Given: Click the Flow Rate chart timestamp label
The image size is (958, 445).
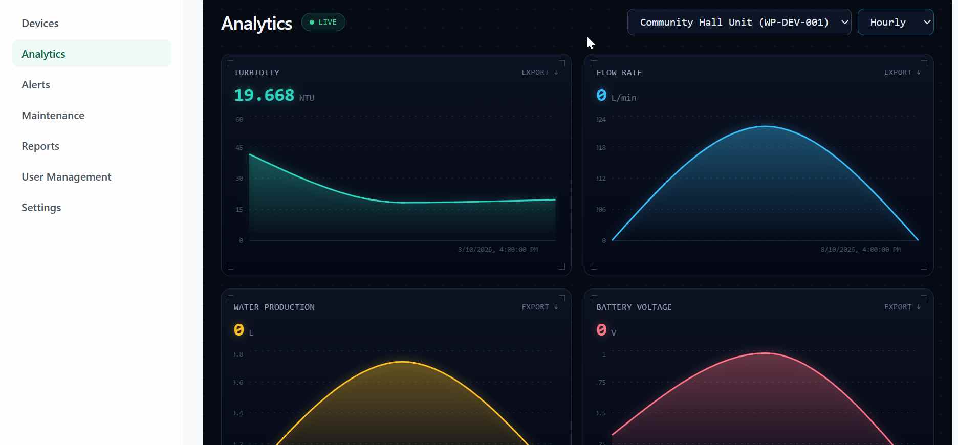Looking at the screenshot, I should click(861, 250).
